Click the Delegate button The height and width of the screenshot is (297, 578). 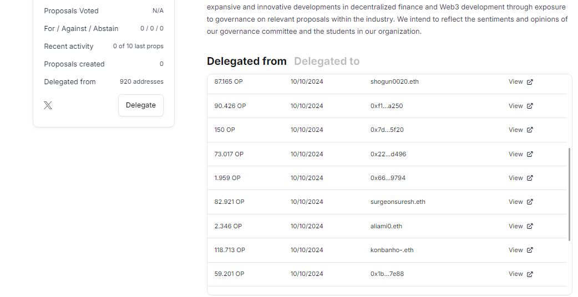[141, 105]
